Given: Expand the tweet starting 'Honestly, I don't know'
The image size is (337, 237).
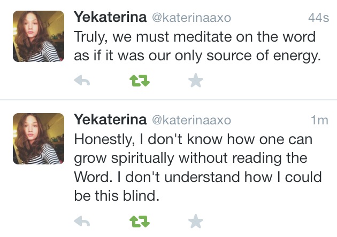Looking at the screenshot, I should 193,140.
